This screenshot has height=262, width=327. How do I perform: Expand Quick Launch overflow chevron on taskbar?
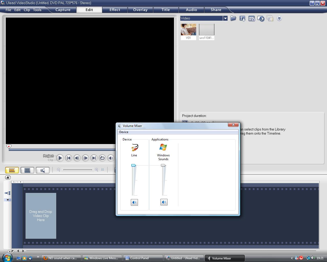point(38,257)
